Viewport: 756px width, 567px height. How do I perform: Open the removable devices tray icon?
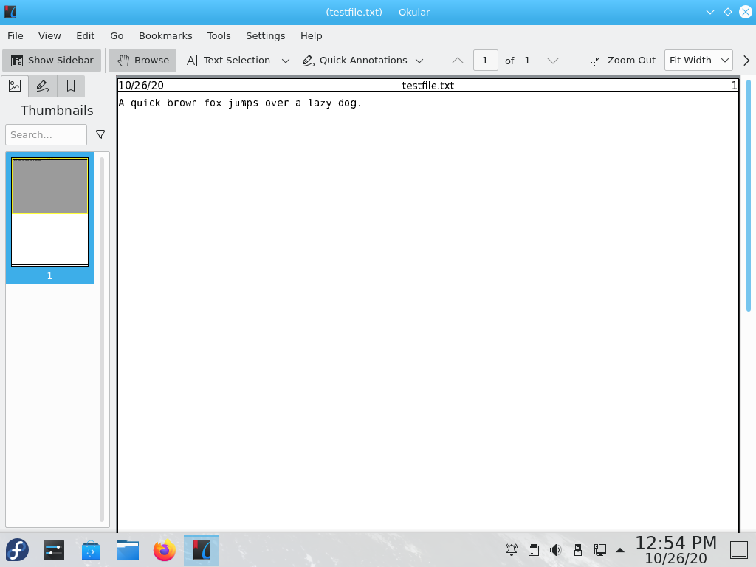(578, 549)
